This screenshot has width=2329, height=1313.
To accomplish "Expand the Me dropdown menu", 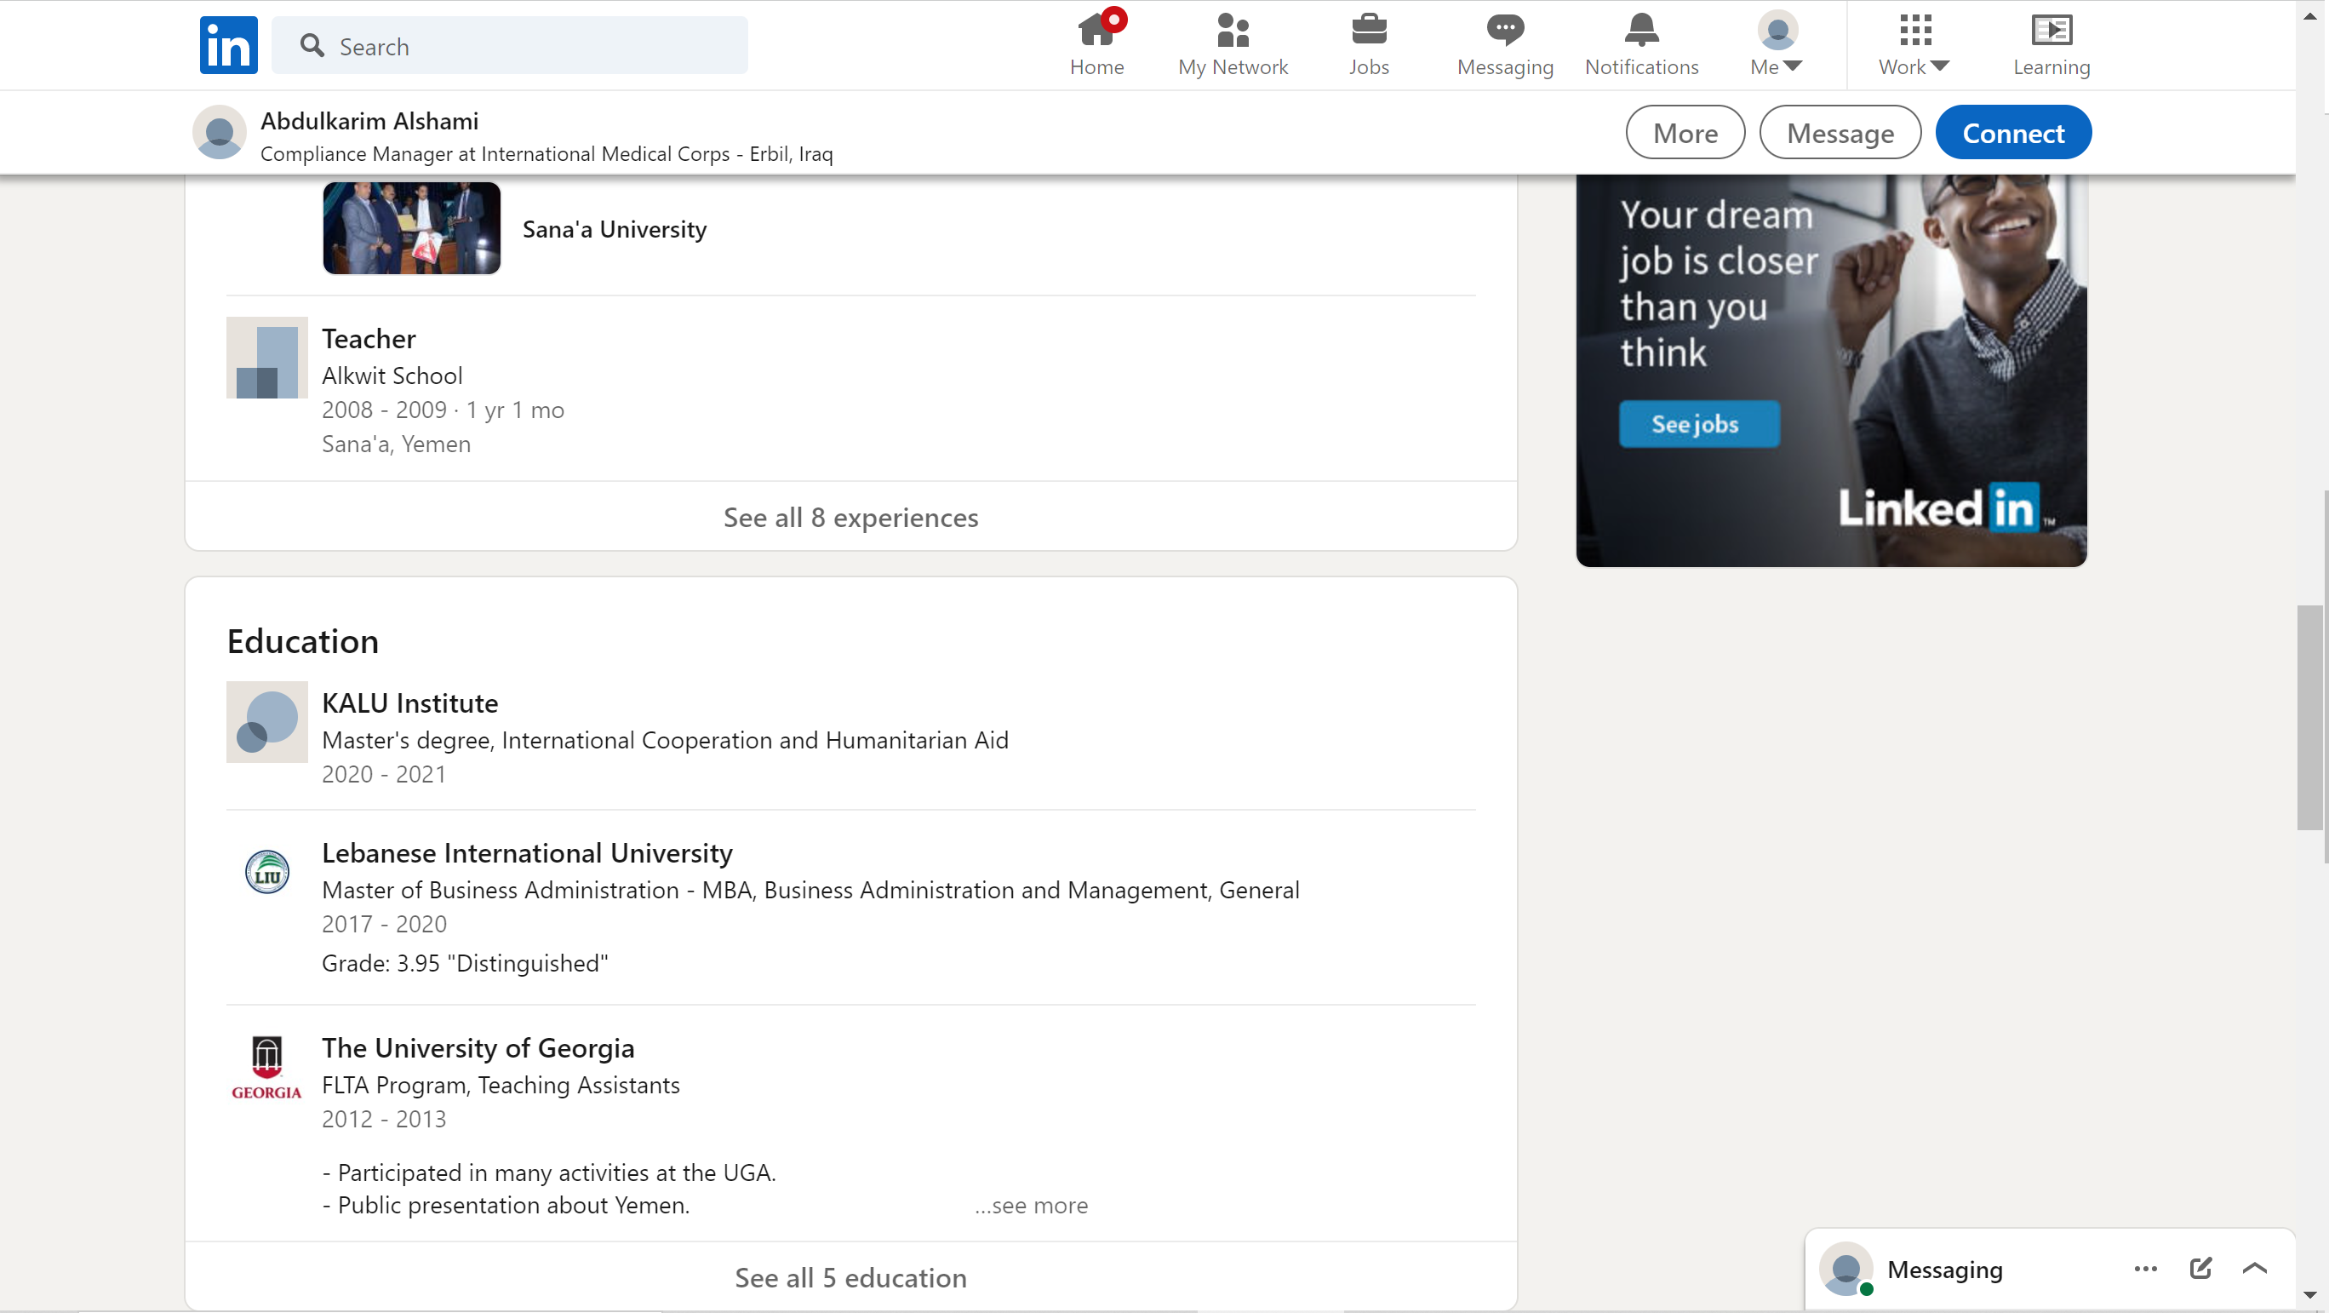I will coord(1777,45).
